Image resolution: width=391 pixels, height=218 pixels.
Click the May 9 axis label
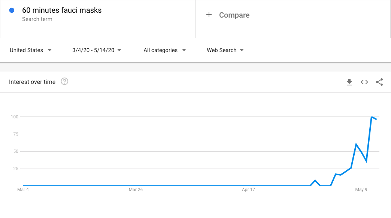click(x=361, y=190)
